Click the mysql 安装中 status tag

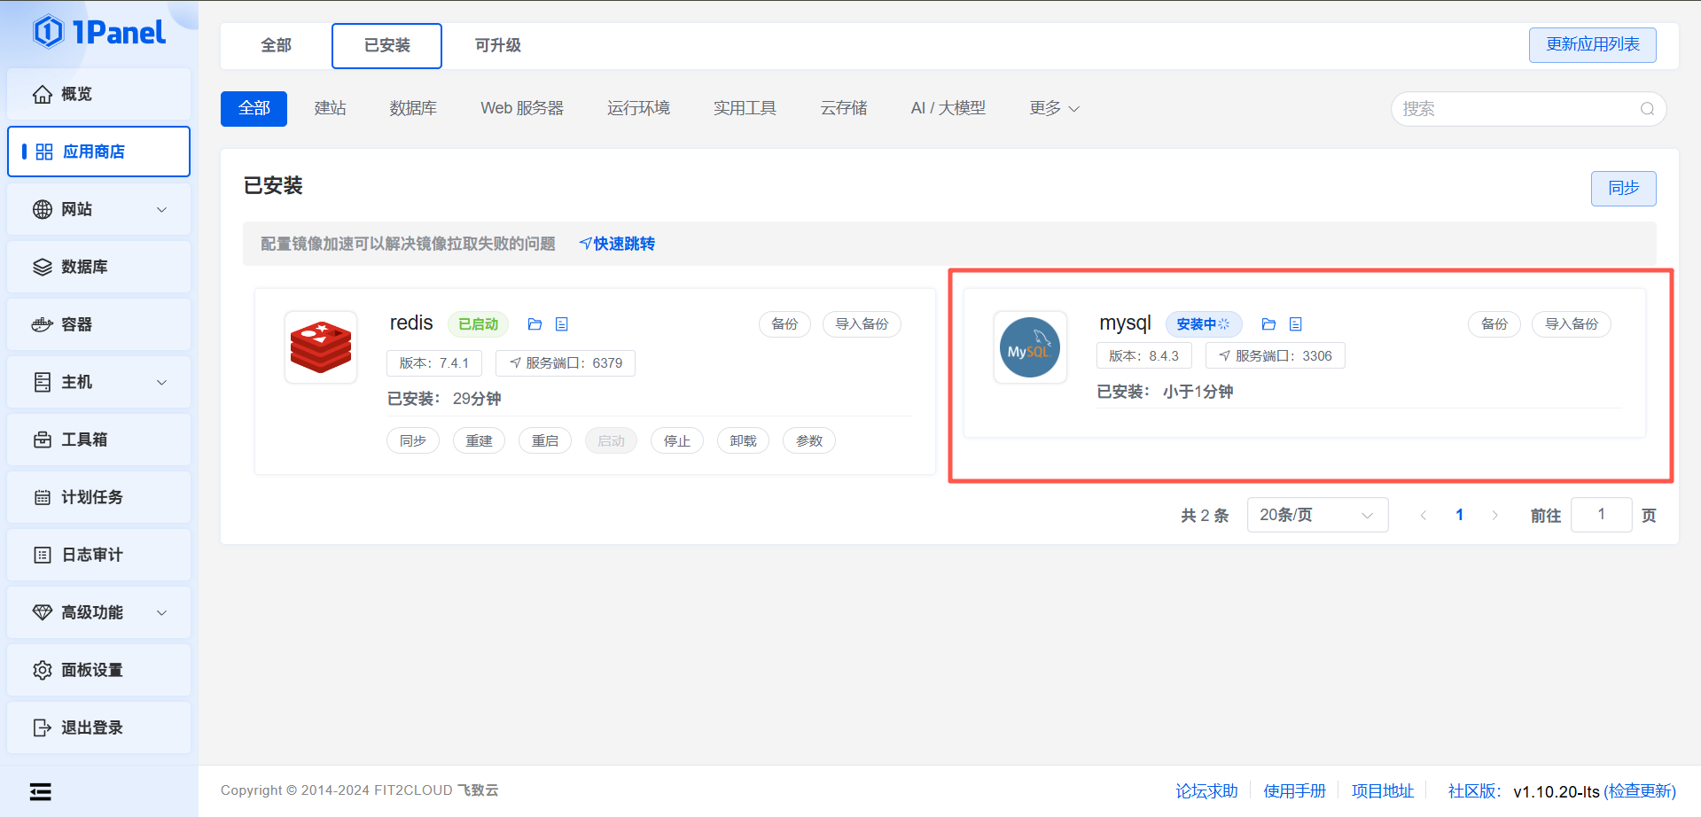1204,324
